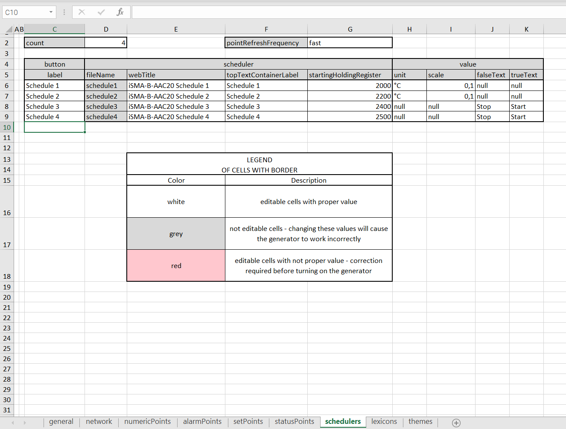Screen dimensions: 566x429
Task: Click the Cancel (X) icon in formula bar
Action: click(x=81, y=12)
